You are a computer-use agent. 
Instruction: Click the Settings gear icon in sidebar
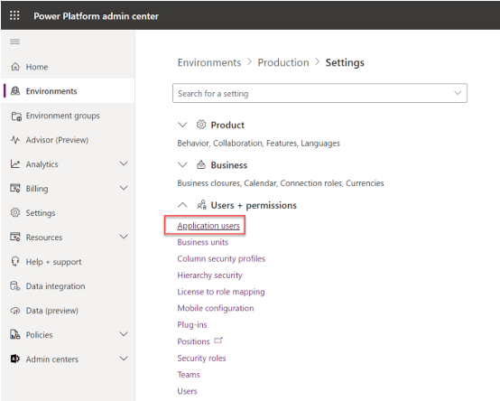[15, 212]
